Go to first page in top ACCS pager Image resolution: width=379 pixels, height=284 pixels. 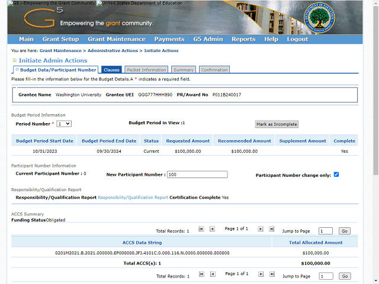201,229
